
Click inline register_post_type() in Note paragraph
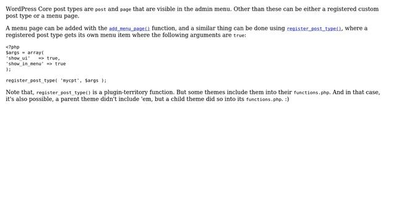(x=63, y=92)
